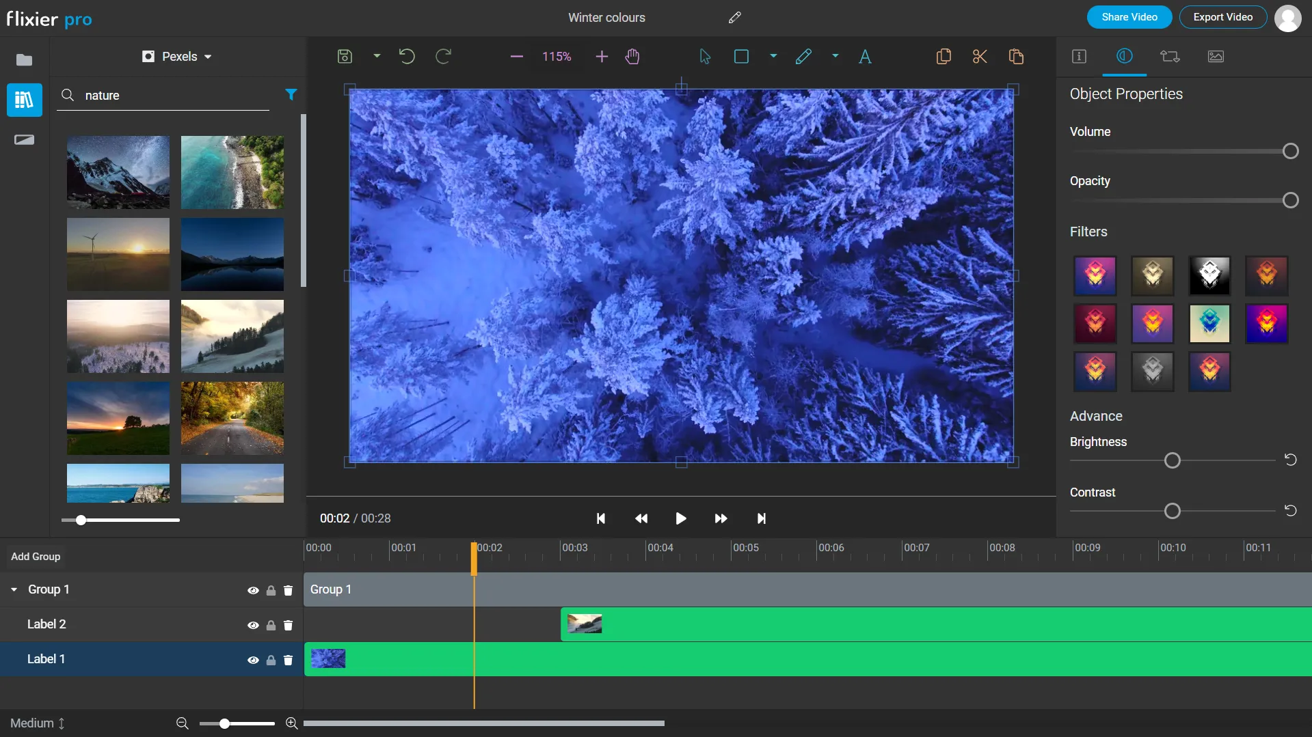Click the Undo icon

click(x=407, y=57)
